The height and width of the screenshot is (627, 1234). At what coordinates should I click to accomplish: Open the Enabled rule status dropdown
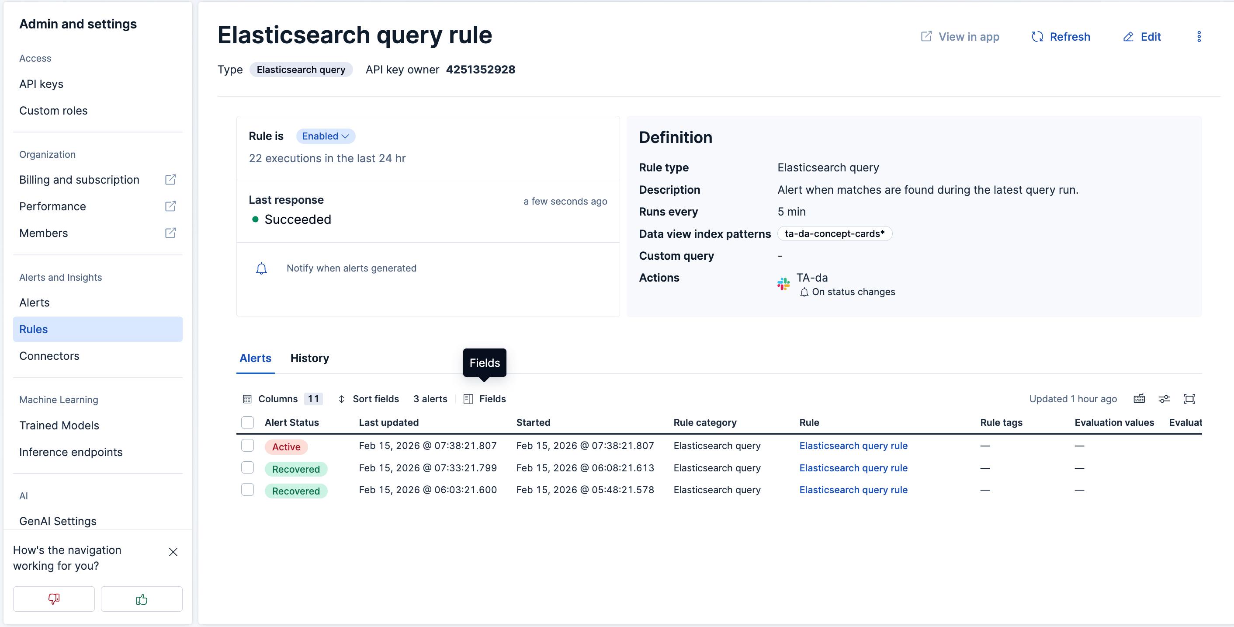tap(325, 136)
